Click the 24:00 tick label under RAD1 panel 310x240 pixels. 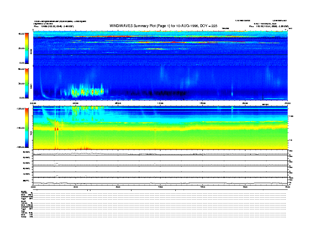coord(287,103)
